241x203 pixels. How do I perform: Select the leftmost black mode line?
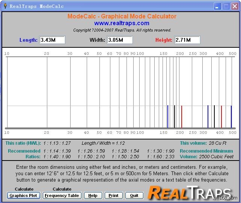click(x=175, y=117)
